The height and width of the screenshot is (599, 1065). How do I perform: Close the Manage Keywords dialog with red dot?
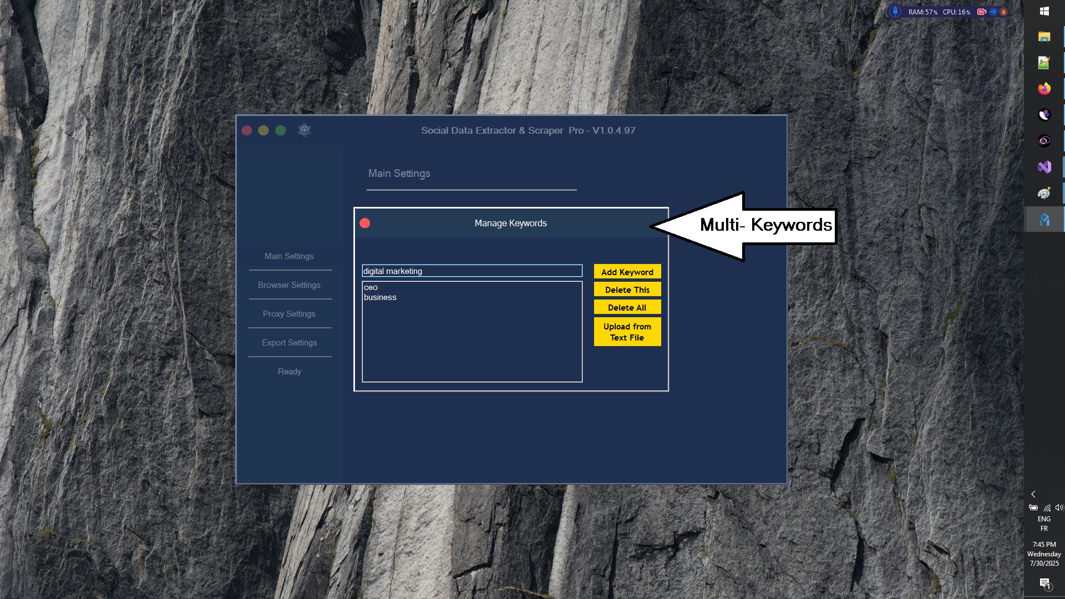pyautogui.click(x=365, y=223)
